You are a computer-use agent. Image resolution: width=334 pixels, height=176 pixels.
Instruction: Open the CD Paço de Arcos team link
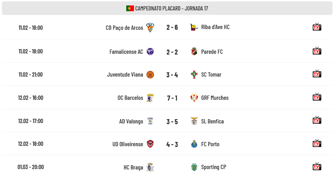click(124, 28)
